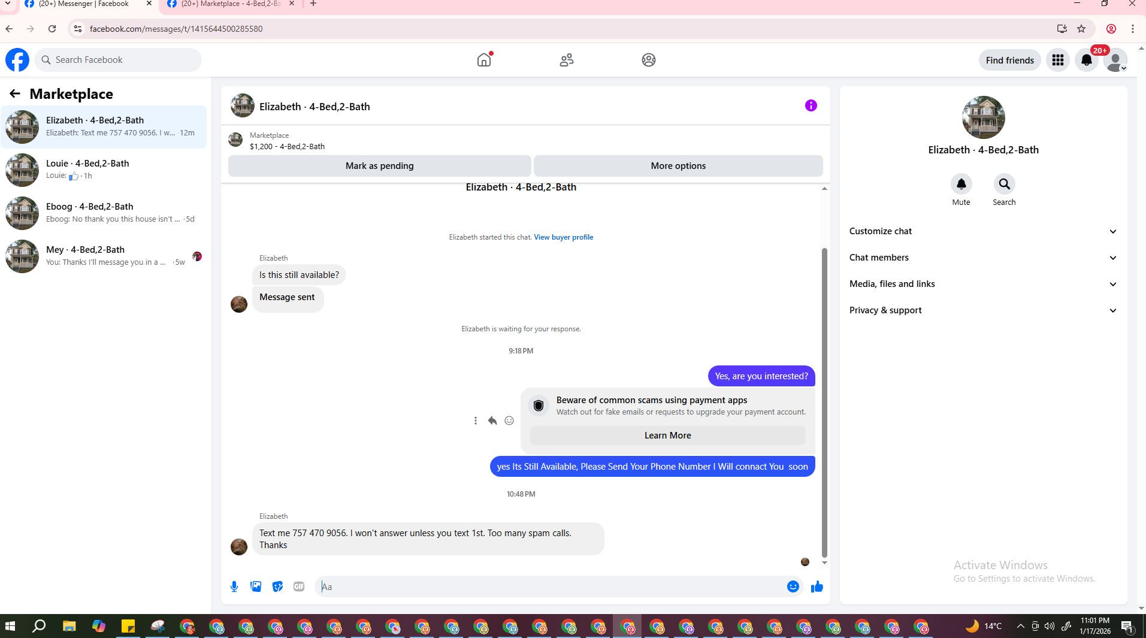Open the account profile avatar menu
The image size is (1146, 638).
click(x=1115, y=60)
